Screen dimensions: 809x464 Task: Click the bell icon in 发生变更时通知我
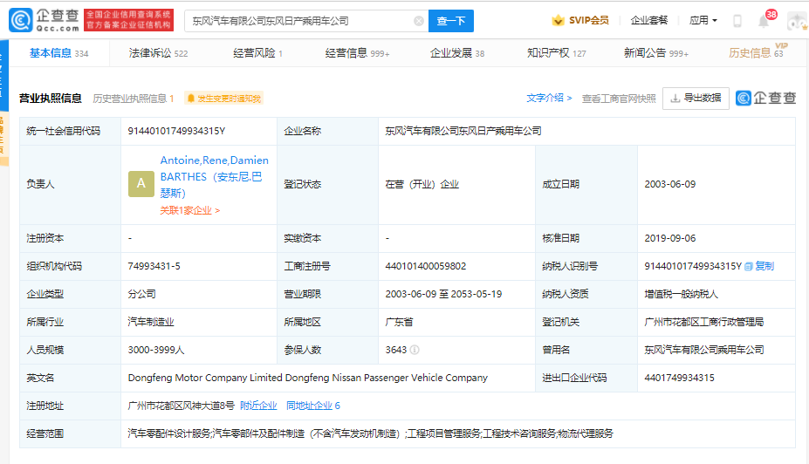(191, 99)
